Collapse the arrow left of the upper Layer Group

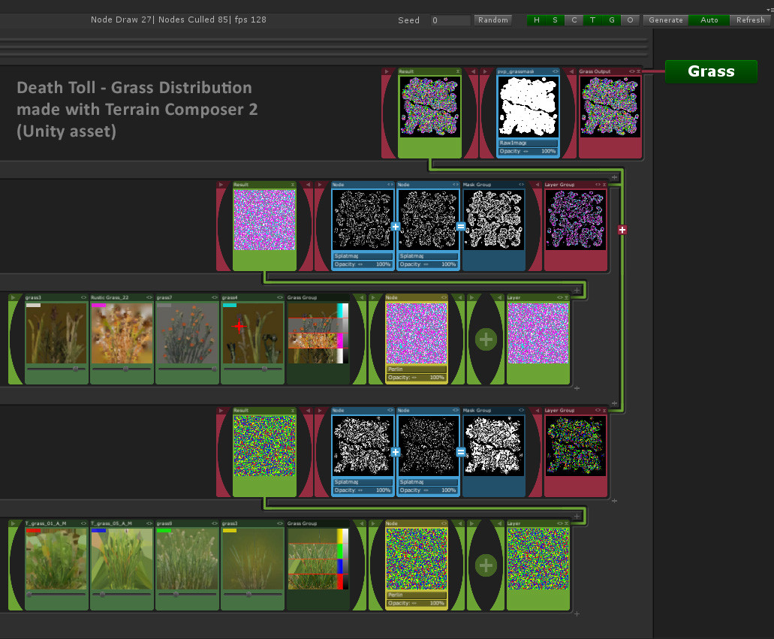tap(537, 185)
